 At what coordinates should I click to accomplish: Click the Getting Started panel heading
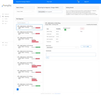point(70,7)
